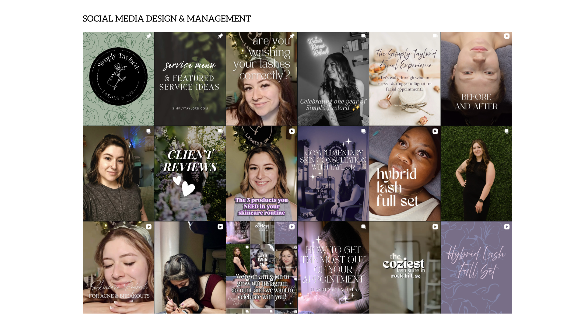Click pin icon on washing your lashes post
This screenshot has height=329, width=585.
tap(292, 36)
